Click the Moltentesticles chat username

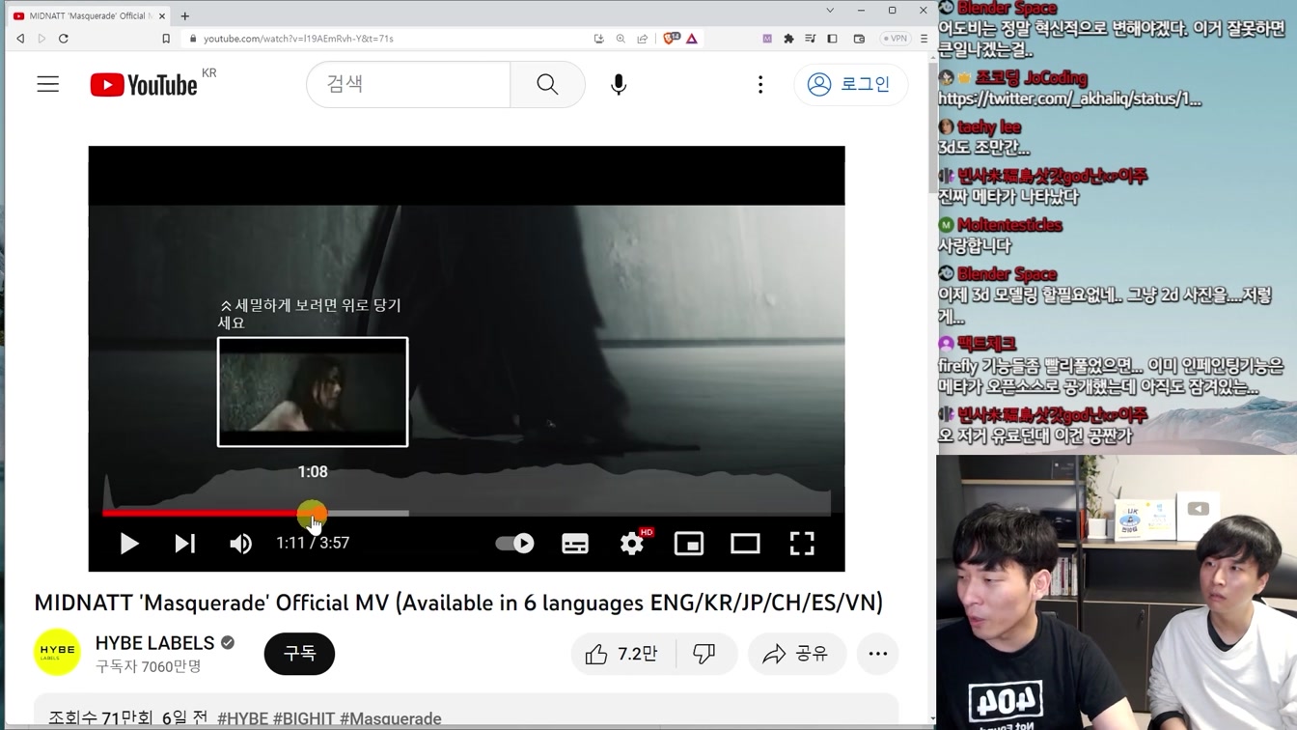1009,225
